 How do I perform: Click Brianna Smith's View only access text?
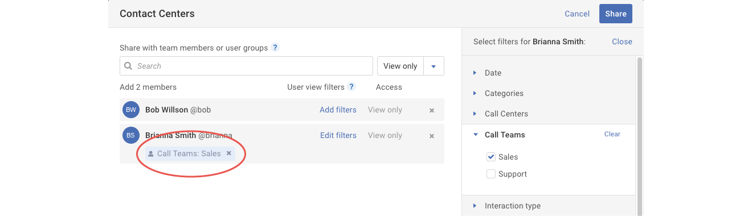coord(385,135)
